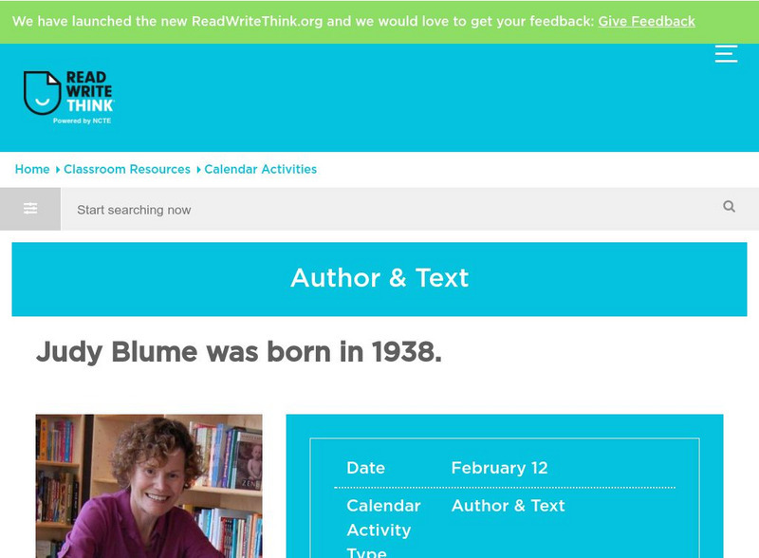Select the February 12 date value
Viewport: 759px width, 558px height.
[499, 468]
